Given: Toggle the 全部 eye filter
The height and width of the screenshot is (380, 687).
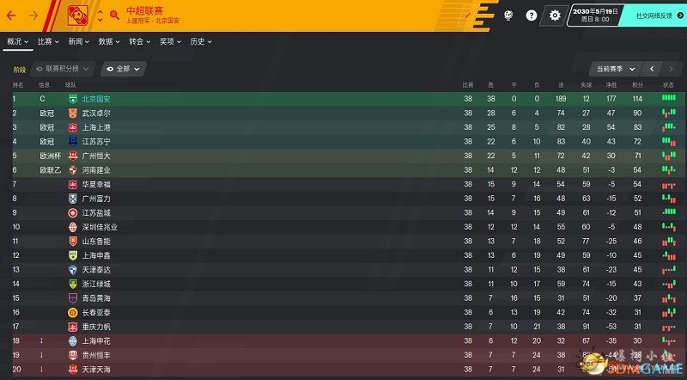Looking at the screenshot, I should (123, 69).
